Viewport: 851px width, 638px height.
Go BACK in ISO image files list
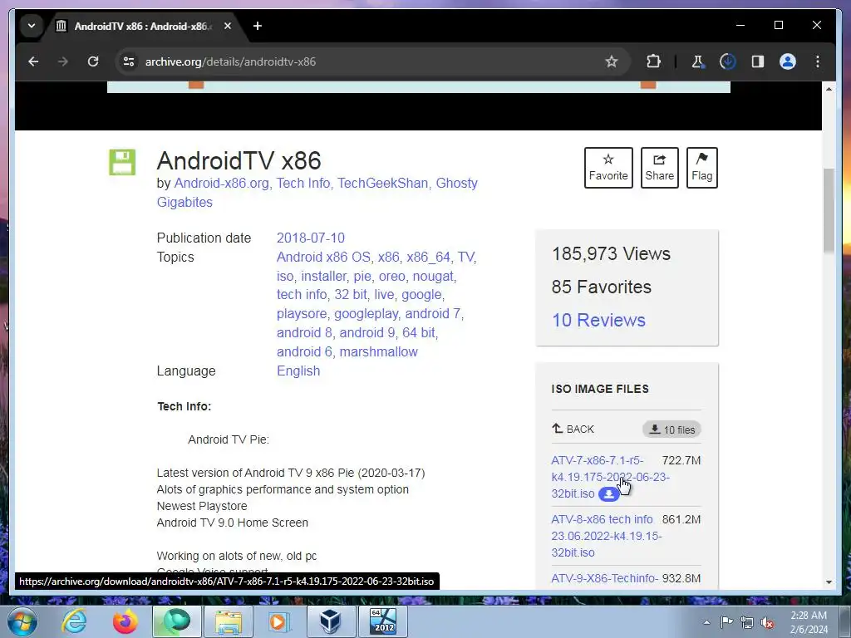[573, 429]
